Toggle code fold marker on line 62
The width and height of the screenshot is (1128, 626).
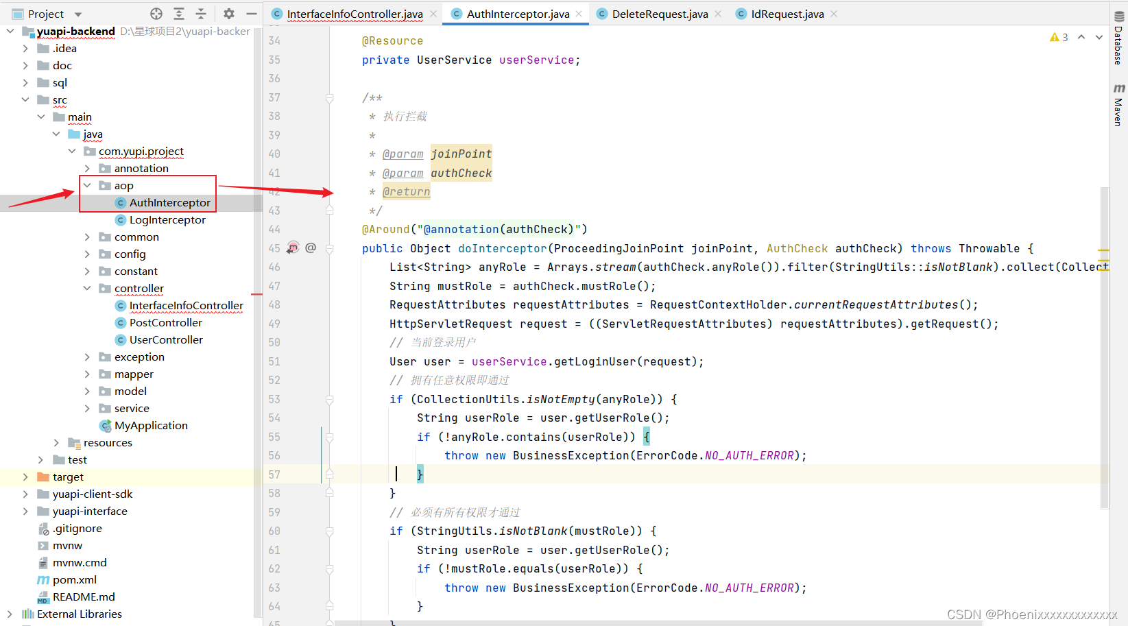click(x=329, y=568)
